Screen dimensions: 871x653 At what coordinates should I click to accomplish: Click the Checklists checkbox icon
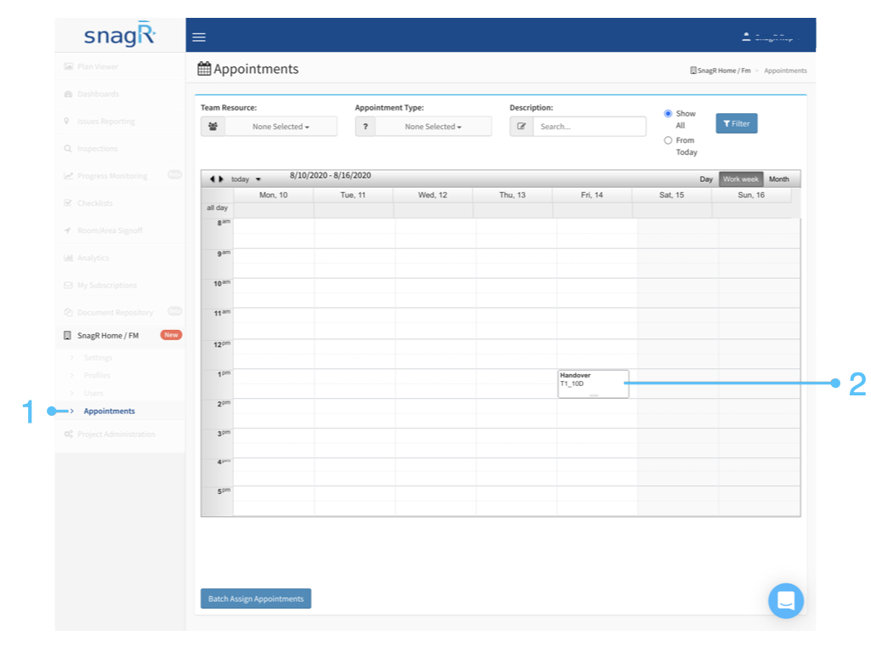point(68,202)
